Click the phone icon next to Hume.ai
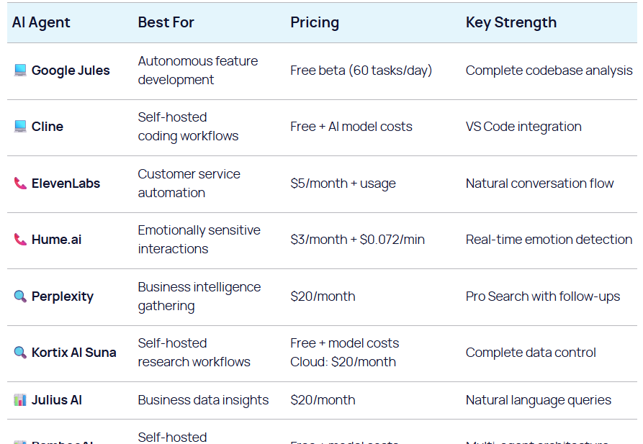The height and width of the screenshot is (444, 643). pos(20,240)
